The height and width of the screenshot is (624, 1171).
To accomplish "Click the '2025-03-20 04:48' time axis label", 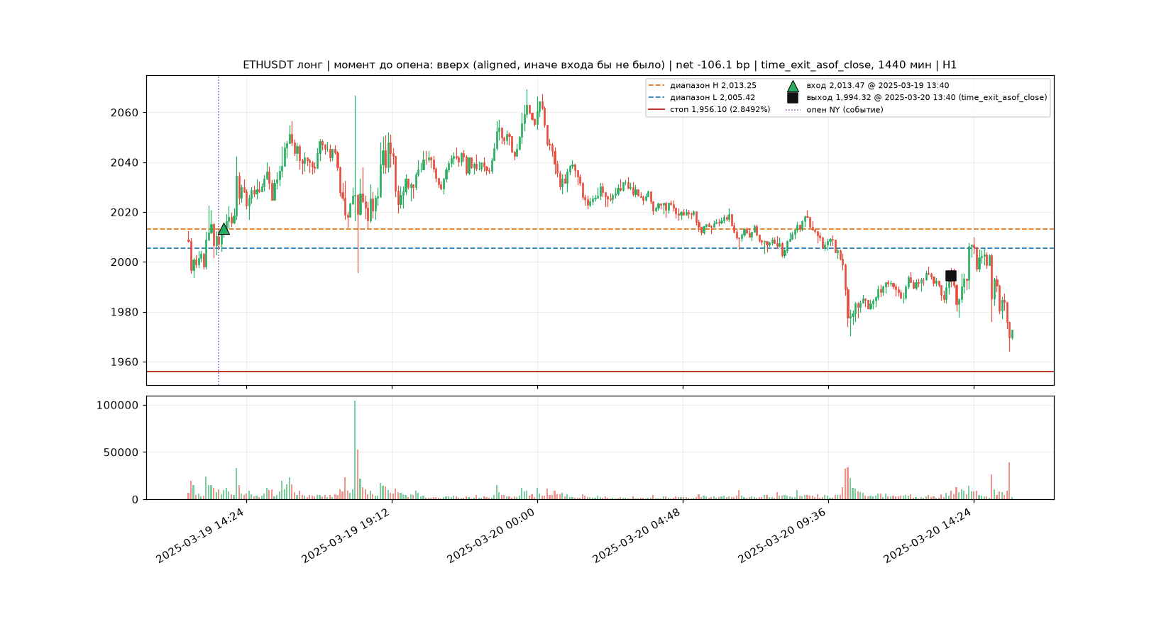I will [x=637, y=535].
